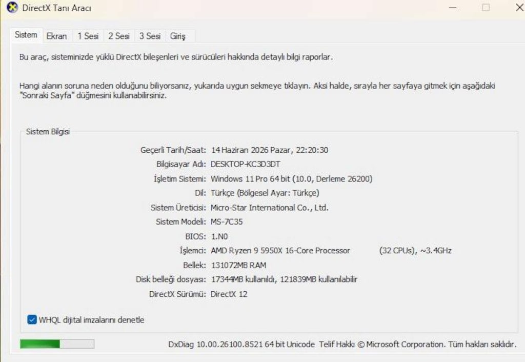Minimize the DirectX Tanı Aracı window
Image resolution: width=525 pixels, height=362 pixels.
point(453,8)
